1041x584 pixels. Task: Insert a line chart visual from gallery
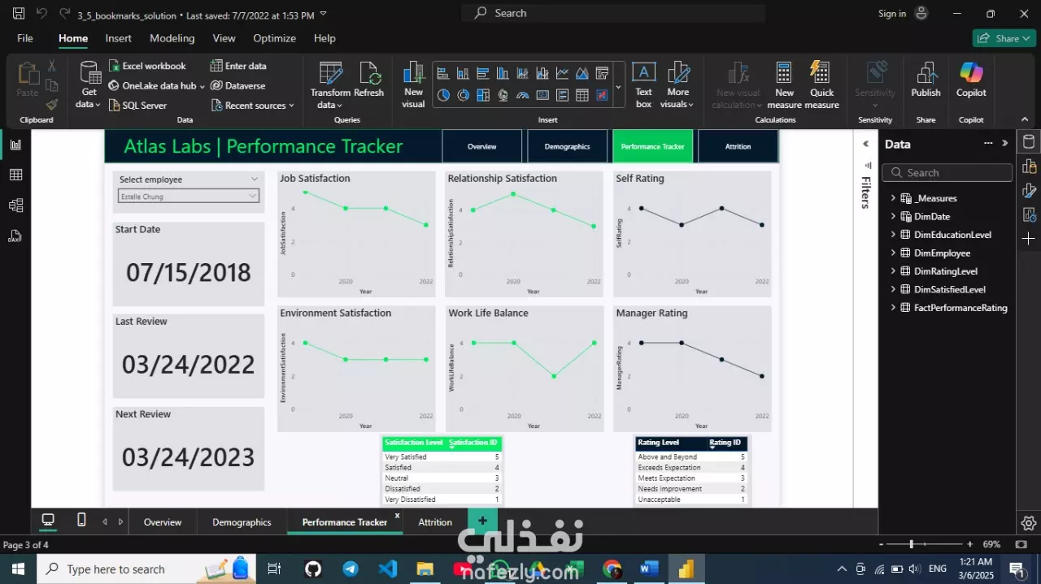[562, 73]
